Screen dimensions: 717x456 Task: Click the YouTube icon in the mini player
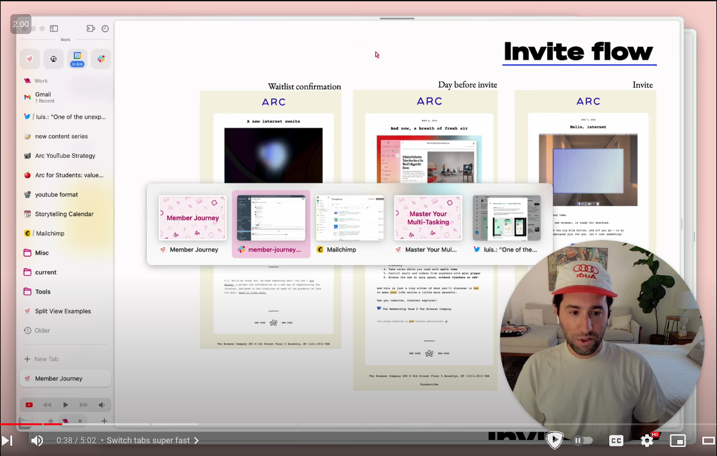pyautogui.click(x=30, y=405)
